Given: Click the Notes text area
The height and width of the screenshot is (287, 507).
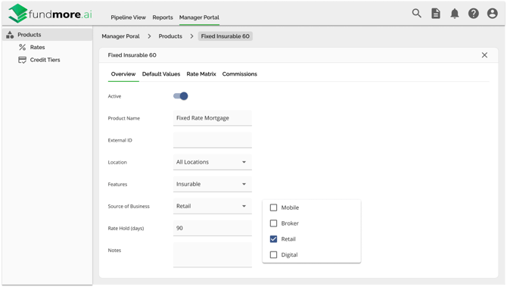Looking at the screenshot, I should [x=213, y=255].
